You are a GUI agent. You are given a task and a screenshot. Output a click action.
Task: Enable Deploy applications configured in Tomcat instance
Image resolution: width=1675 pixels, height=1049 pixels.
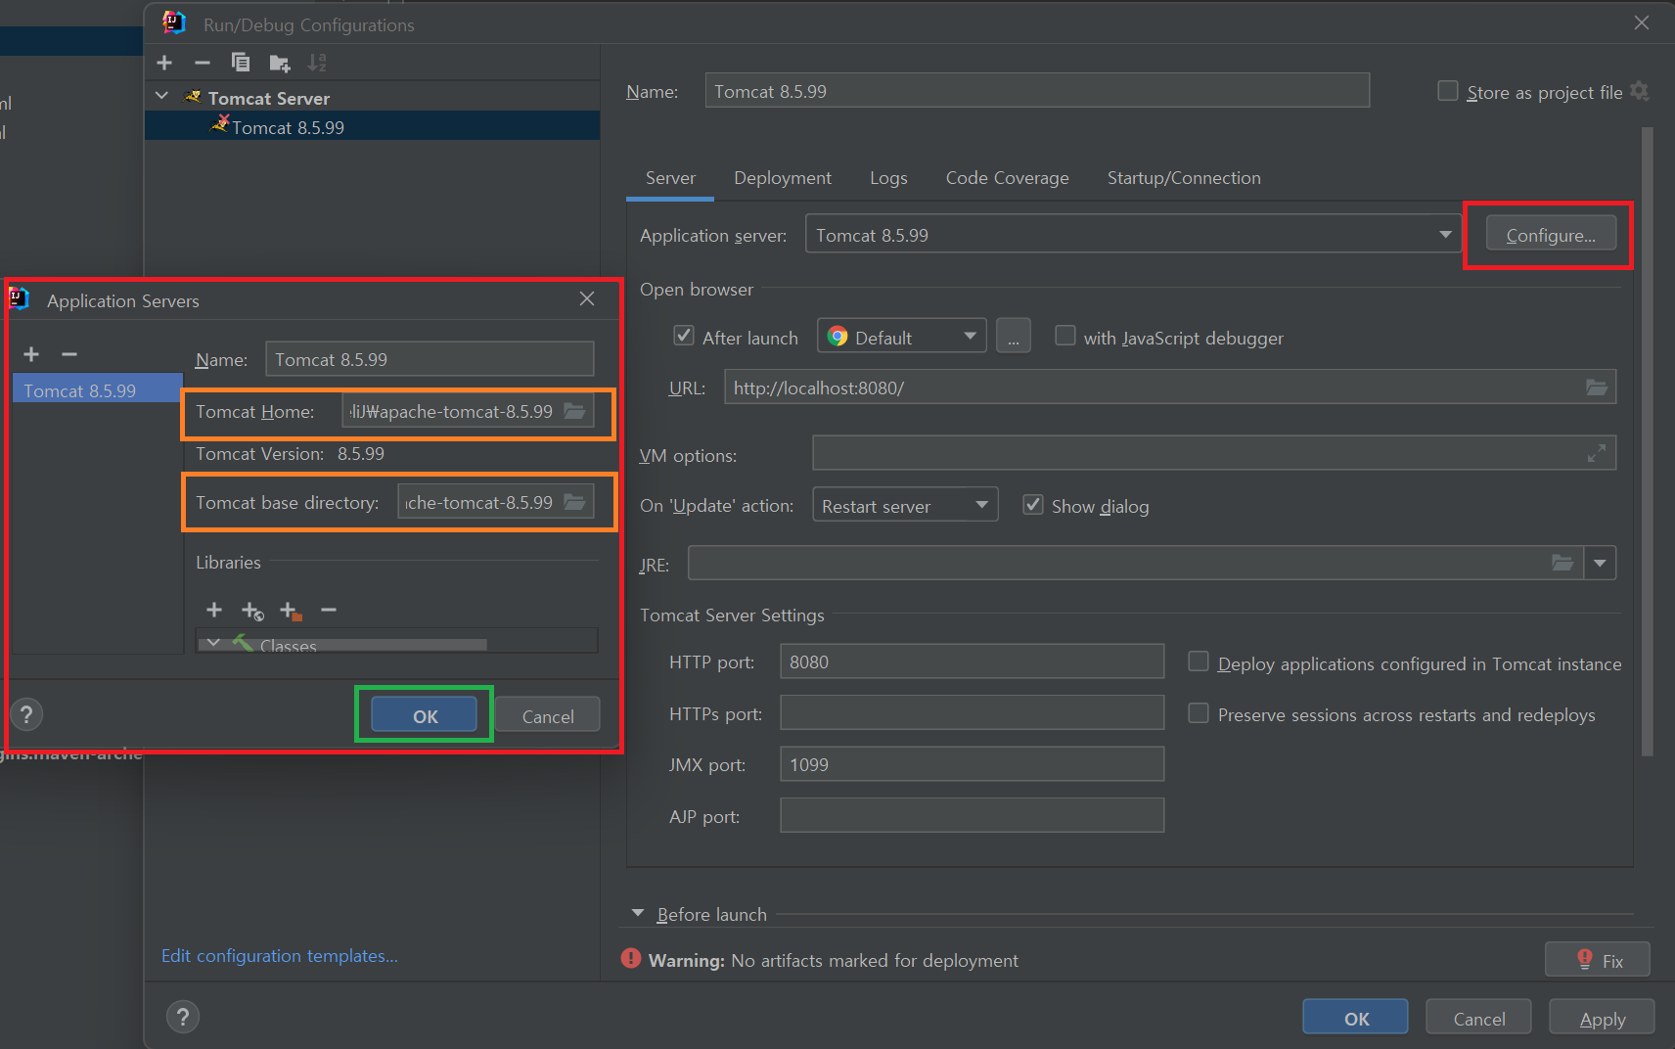pyautogui.click(x=1199, y=661)
